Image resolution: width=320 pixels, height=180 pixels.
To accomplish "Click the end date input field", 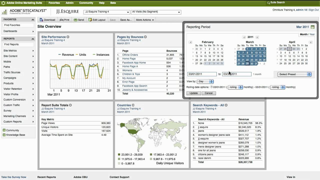I will tap(237, 74).
